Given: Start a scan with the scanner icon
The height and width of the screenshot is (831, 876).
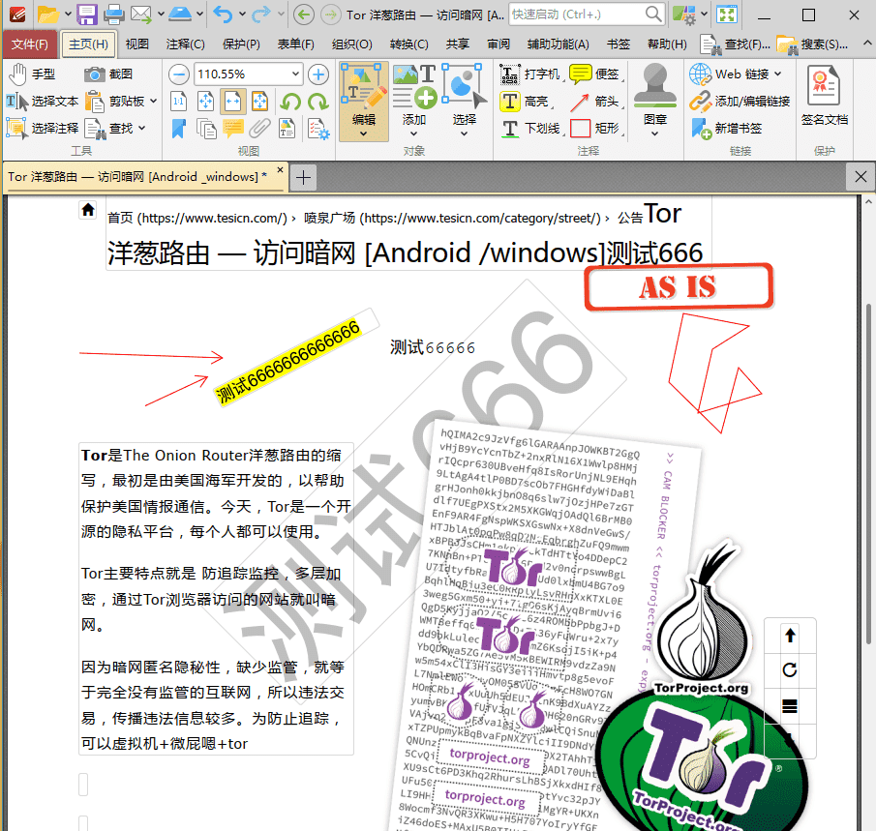Looking at the screenshot, I should click(x=180, y=15).
